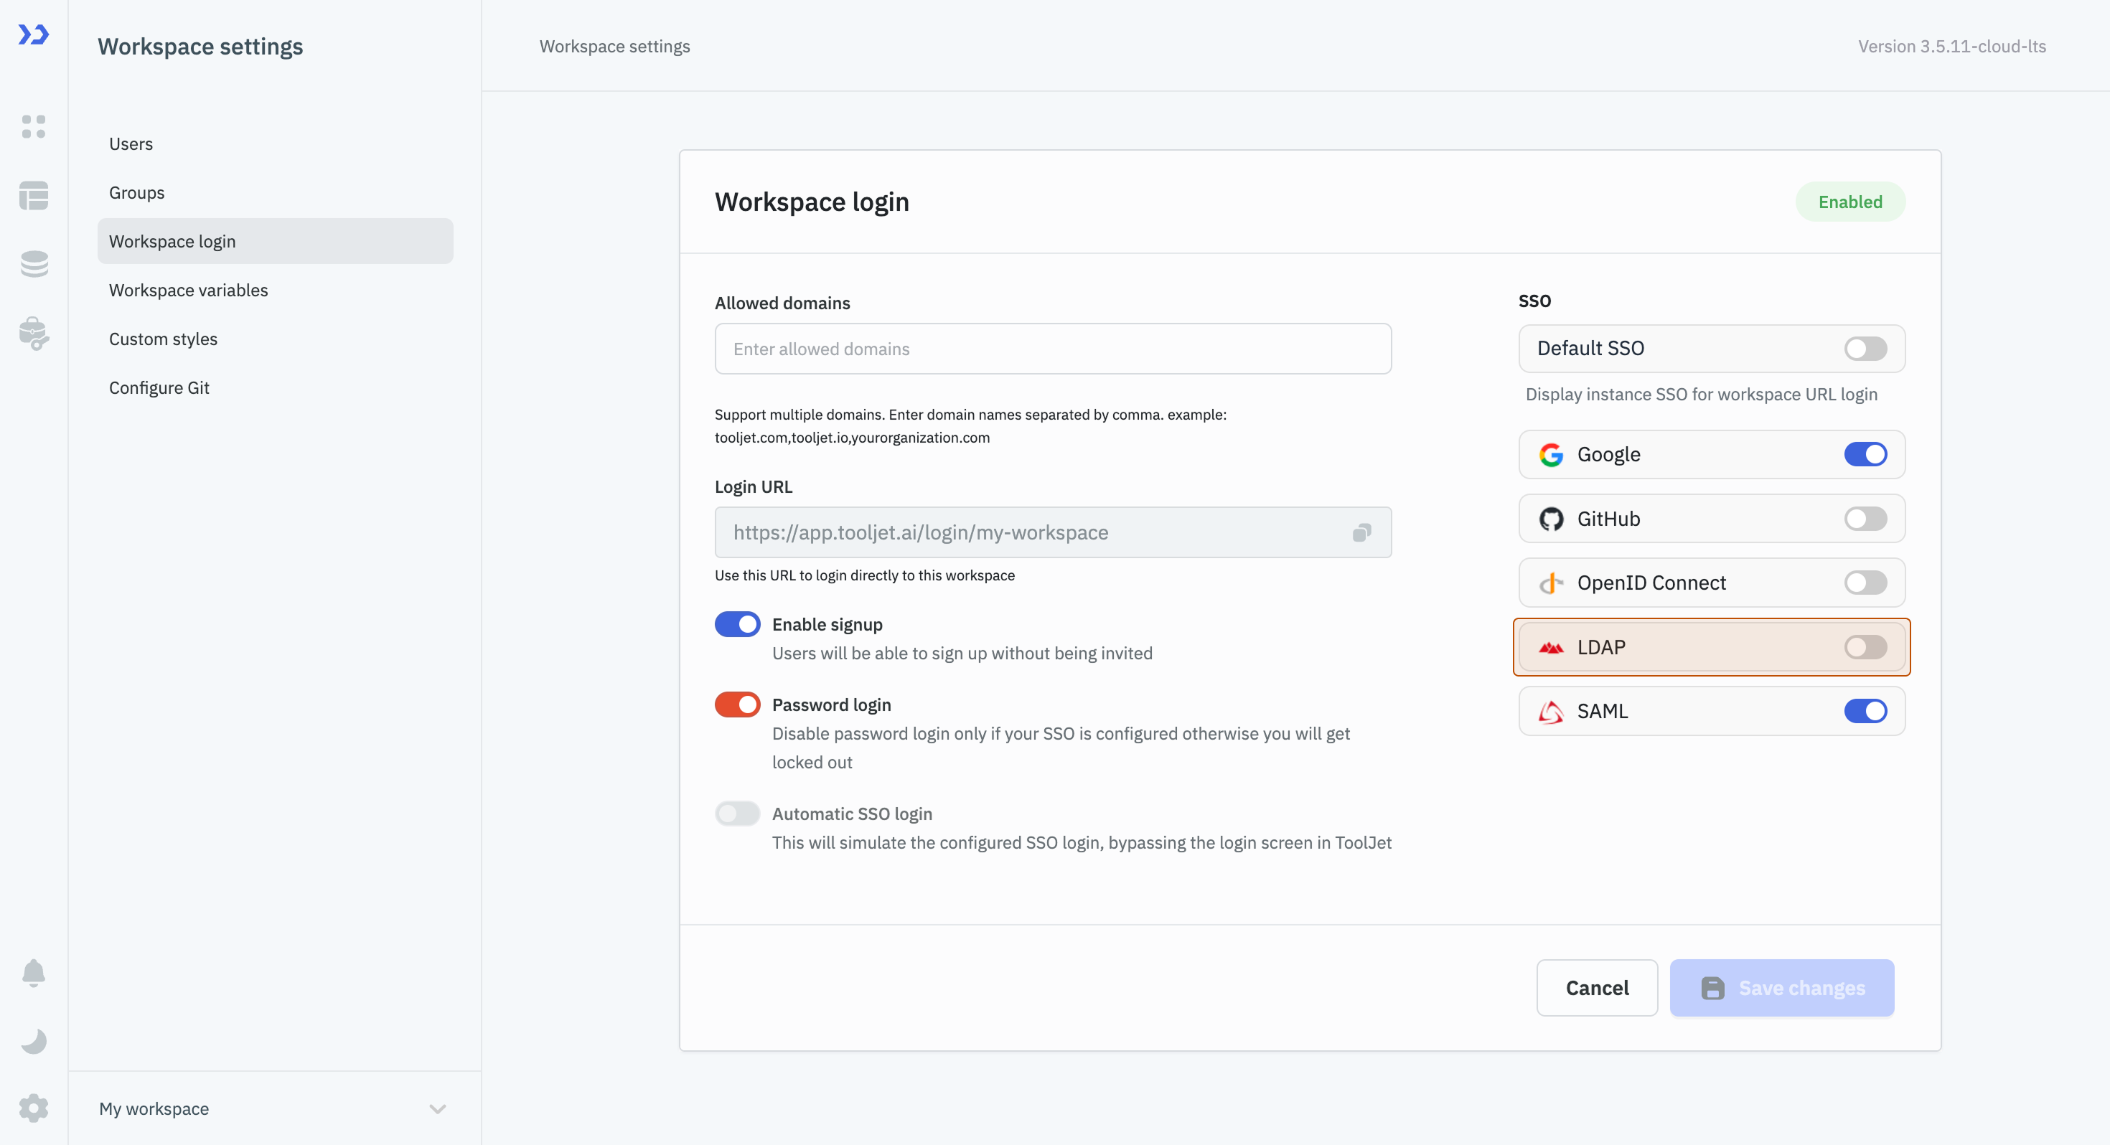Open notifications bell
Image resolution: width=2110 pixels, height=1145 pixels.
coord(34,973)
